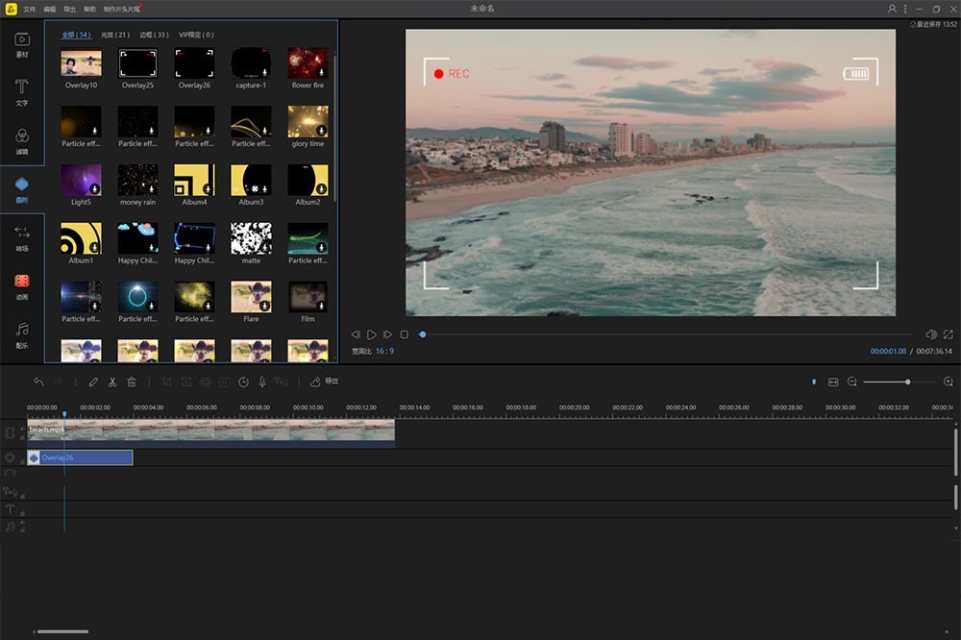Toggle the preview volume speaker icon

930,334
